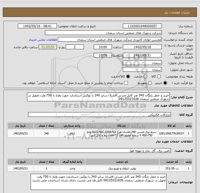Click the اطلاعات خدمات مورد نیاز heading
Screen dimensions: 200x193
click(x=174, y=141)
